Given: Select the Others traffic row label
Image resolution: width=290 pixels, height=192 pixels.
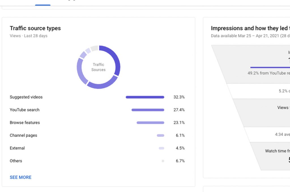Looking at the screenshot, I should coord(16,161).
